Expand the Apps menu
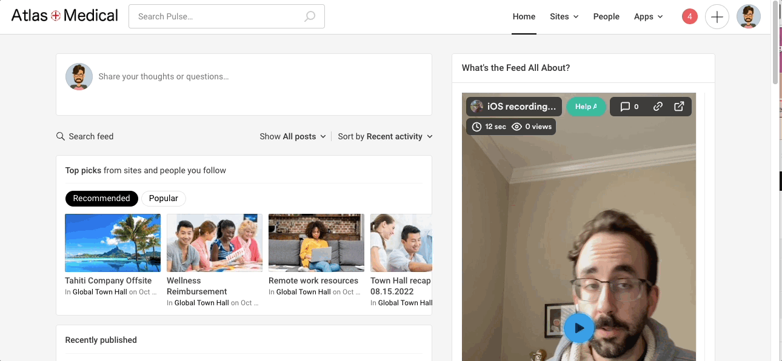 tap(649, 16)
